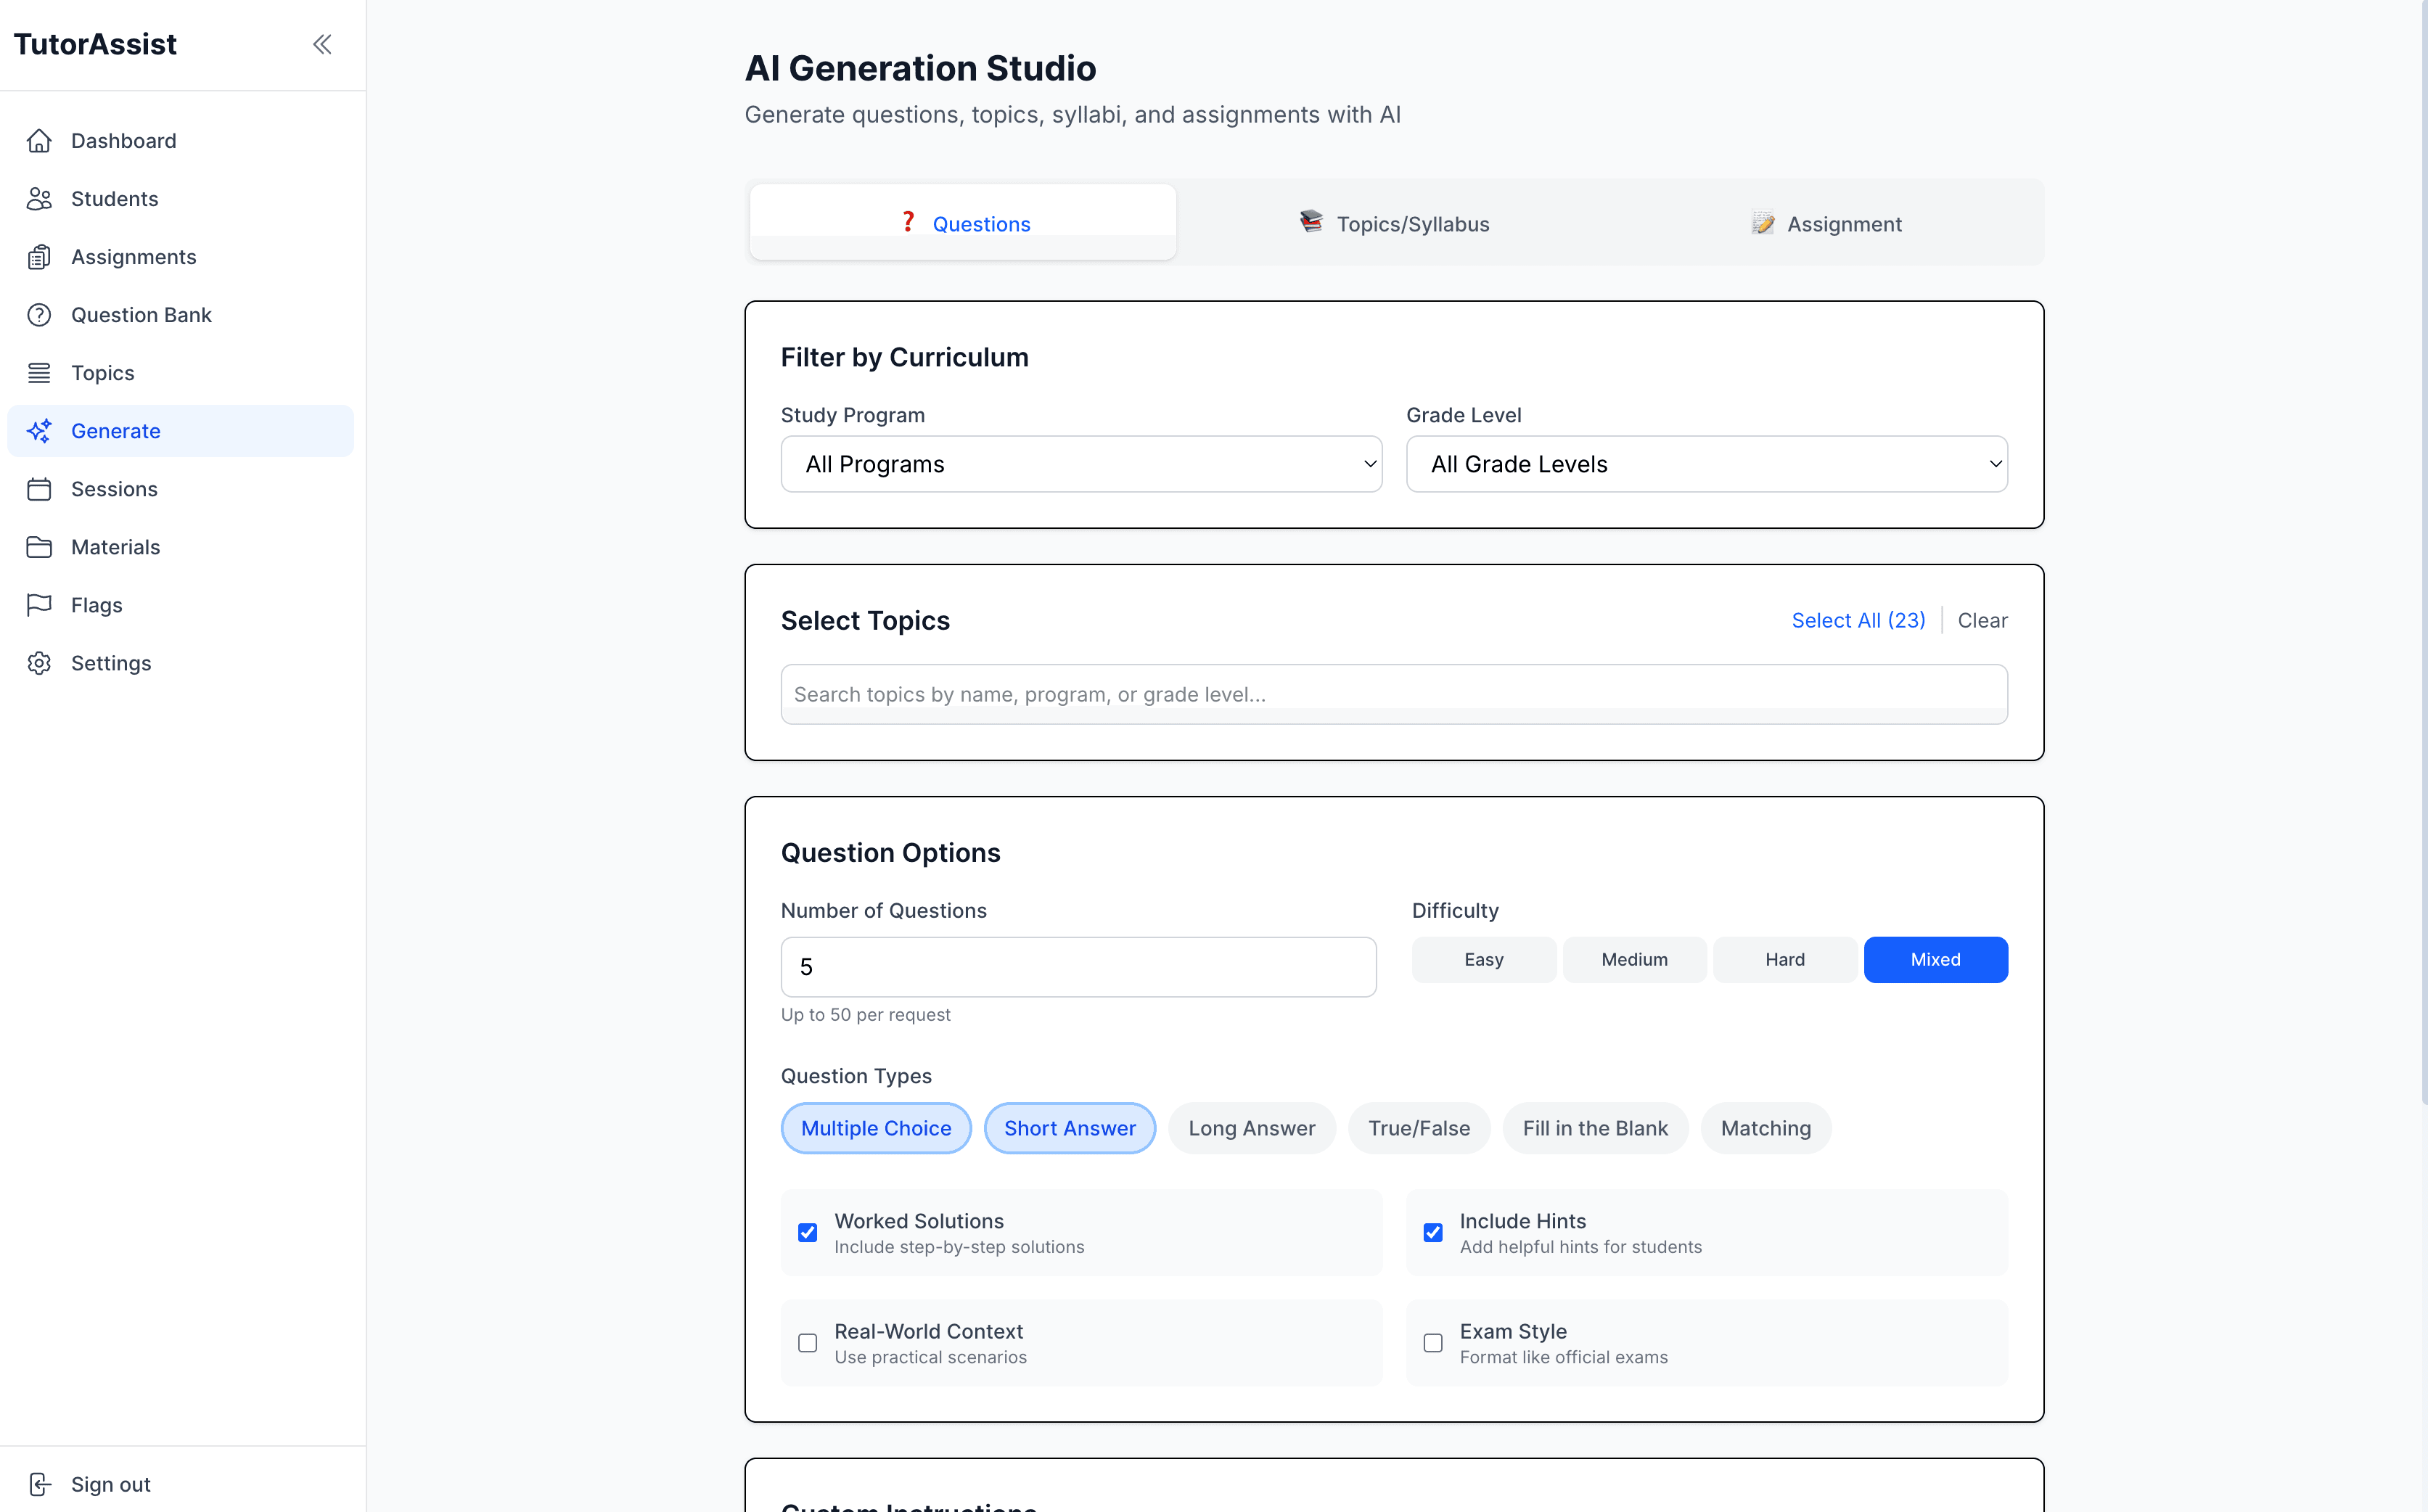Click the Materials folder icon
Image resolution: width=2428 pixels, height=1512 pixels.
[39, 547]
